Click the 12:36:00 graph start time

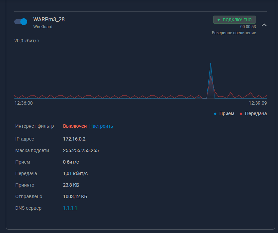[23, 103]
